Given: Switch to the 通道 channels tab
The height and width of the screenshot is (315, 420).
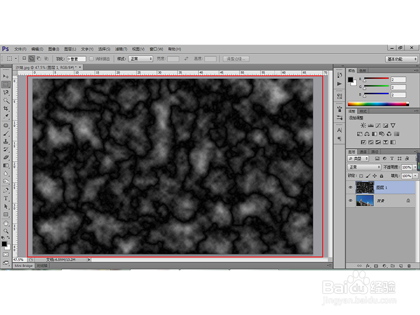Looking at the screenshot, I should [363, 152].
